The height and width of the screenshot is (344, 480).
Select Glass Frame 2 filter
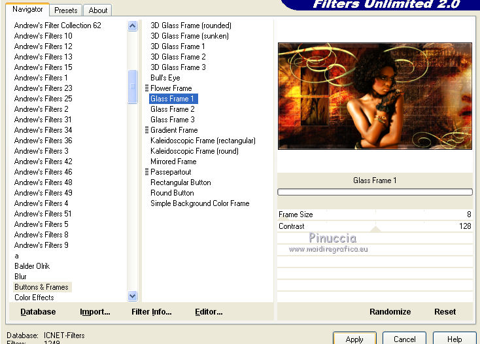[x=173, y=109]
